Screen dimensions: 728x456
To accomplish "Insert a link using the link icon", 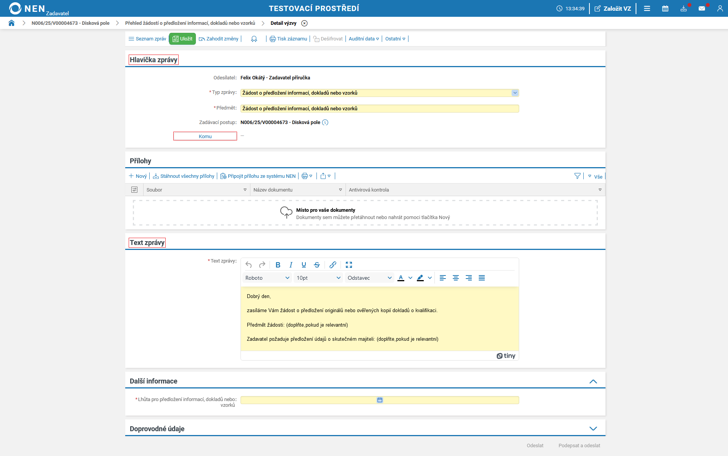I will (x=333, y=265).
